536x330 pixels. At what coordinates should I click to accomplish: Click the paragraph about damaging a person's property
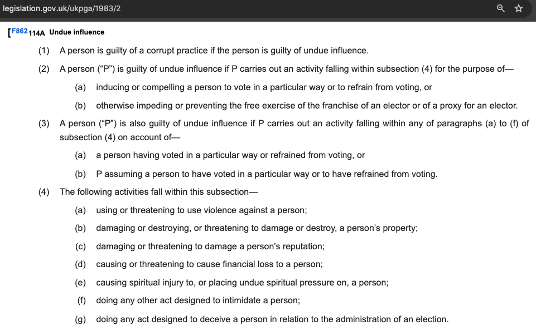tap(257, 228)
